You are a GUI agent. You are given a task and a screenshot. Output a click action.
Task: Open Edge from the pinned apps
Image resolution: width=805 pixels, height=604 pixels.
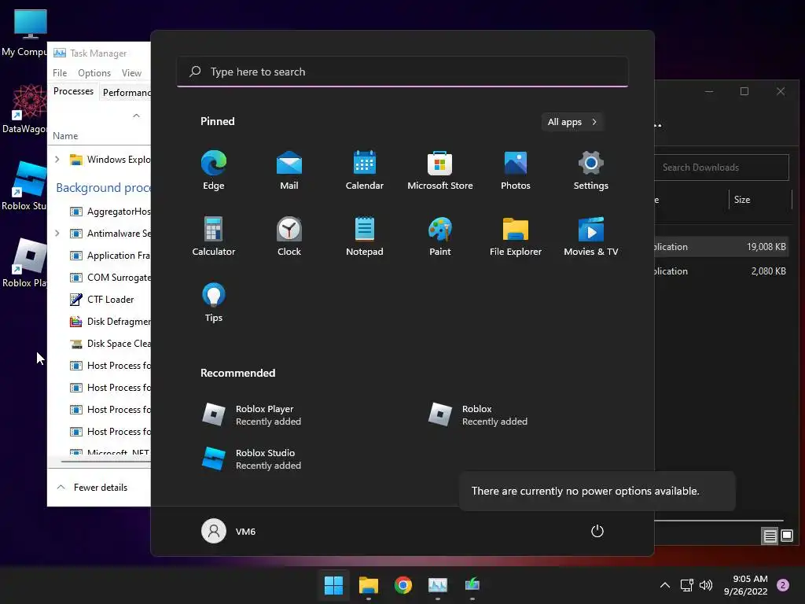pyautogui.click(x=214, y=170)
